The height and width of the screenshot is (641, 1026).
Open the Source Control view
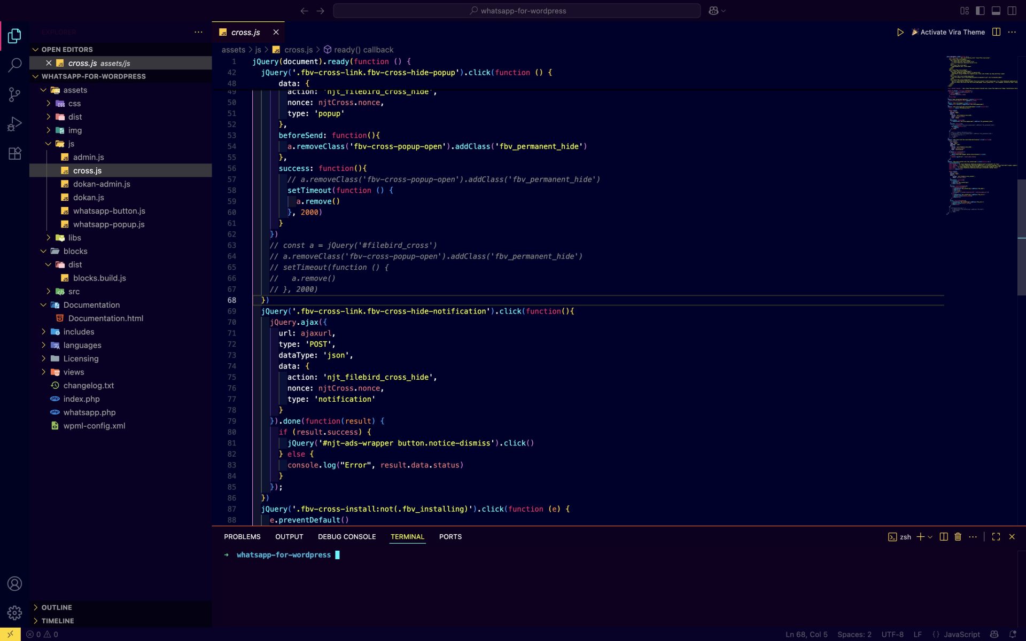coord(14,94)
